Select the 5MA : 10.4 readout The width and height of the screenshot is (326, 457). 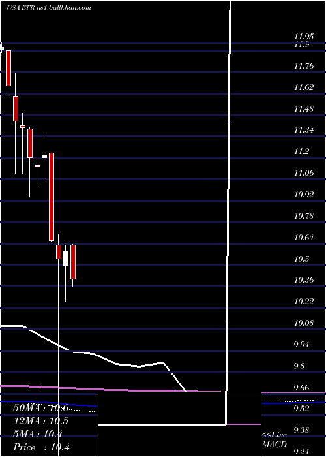pyautogui.click(x=38, y=434)
